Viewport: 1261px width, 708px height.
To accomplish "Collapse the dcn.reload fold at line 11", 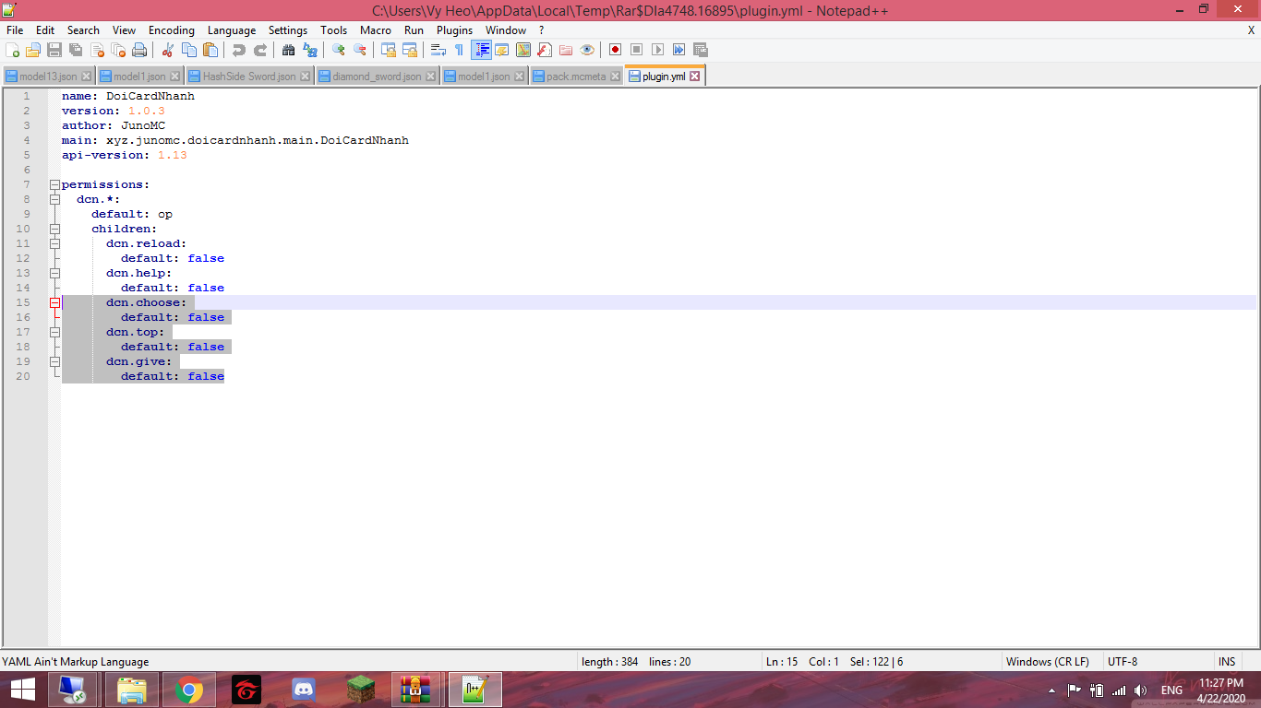I will point(54,243).
